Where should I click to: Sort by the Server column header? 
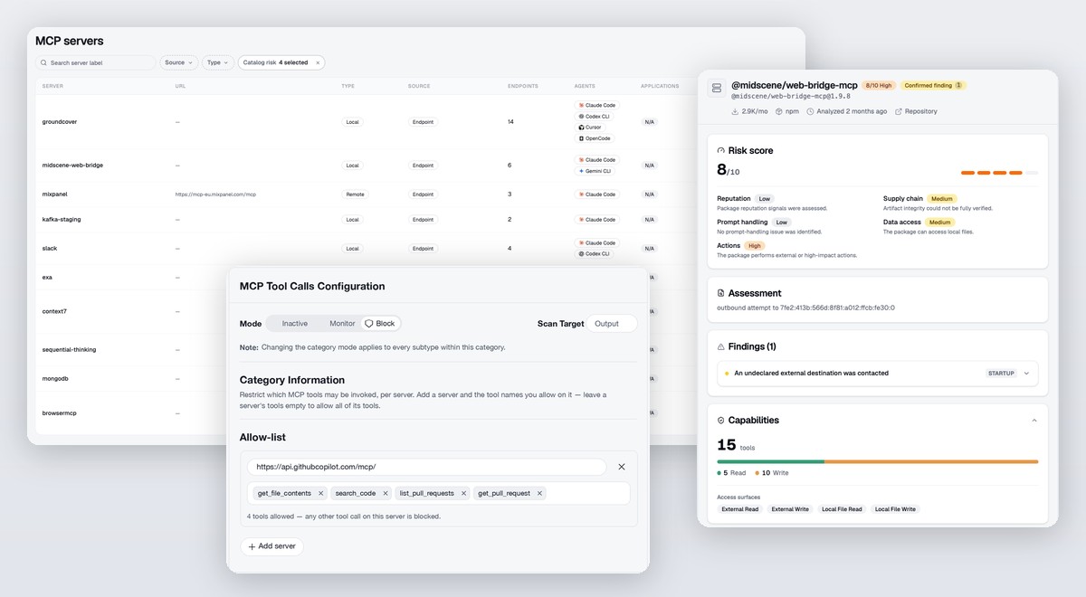point(52,86)
